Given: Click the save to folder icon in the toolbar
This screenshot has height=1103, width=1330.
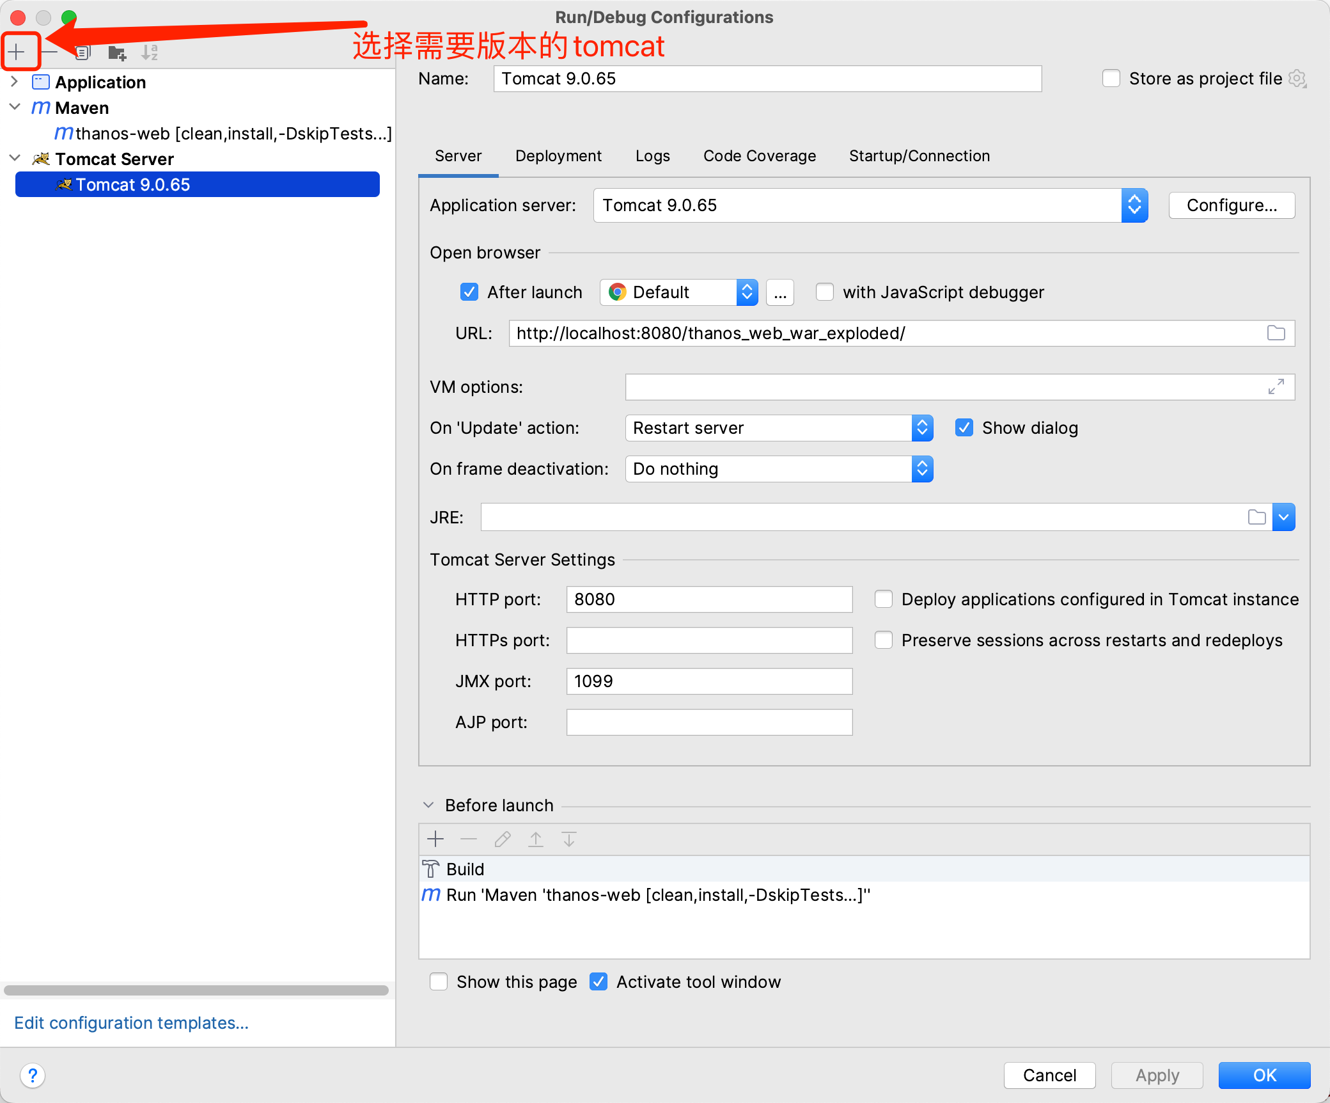Looking at the screenshot, I should pos(116,52).
